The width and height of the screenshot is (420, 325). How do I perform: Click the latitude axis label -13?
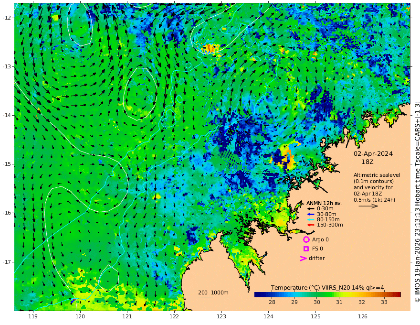pyautogui.click(x=7, y=66)
